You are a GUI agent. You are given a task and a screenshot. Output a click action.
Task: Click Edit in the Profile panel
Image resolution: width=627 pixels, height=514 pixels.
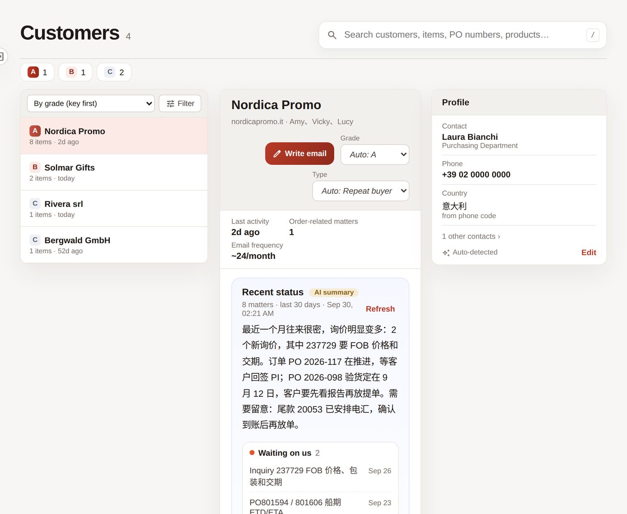coord(588,253)
